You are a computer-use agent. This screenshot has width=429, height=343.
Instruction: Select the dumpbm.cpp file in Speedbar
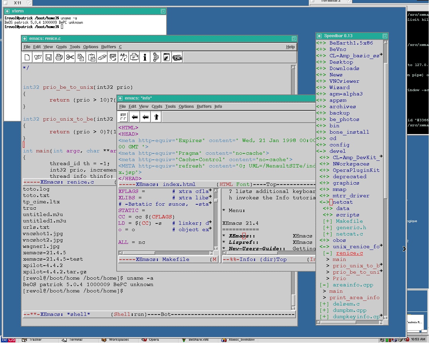click(350, 310)
